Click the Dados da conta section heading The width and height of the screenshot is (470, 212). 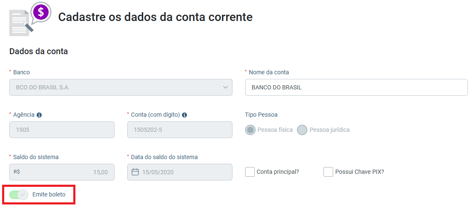(x=39, y=51)
